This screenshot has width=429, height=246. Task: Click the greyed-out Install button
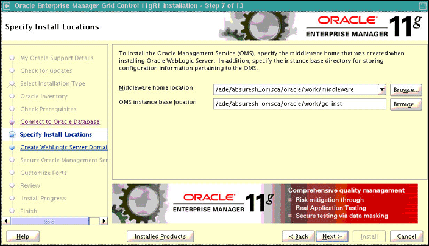(x=369, y=236)
